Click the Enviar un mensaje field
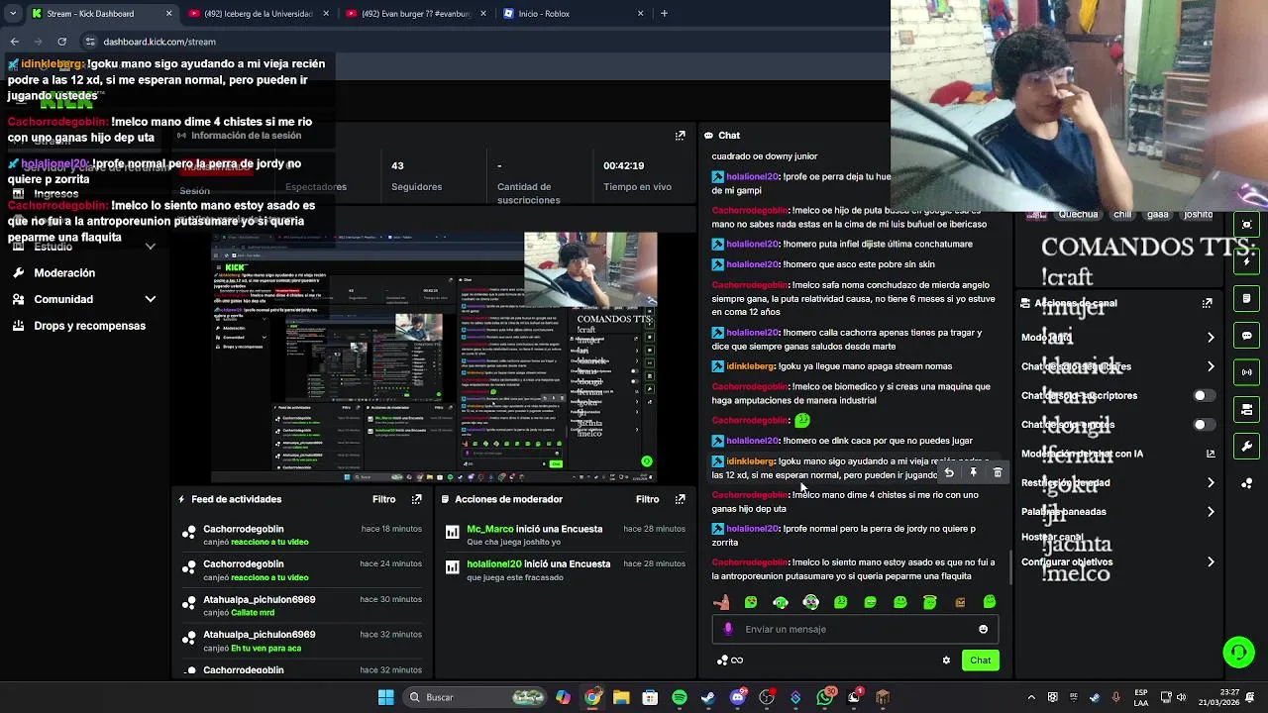The height and width of the screenshot is (713, 1268). coord(856,629)
